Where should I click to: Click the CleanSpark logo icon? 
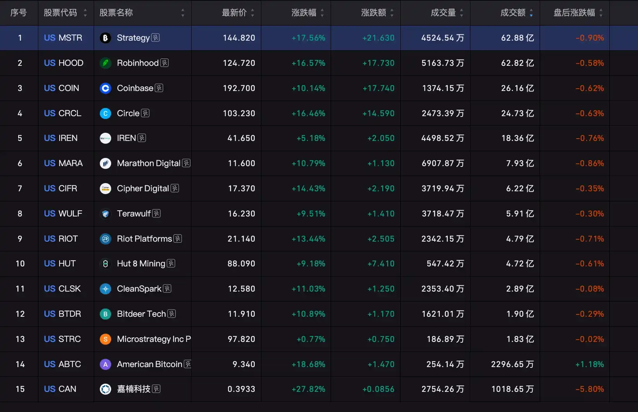coord(105,289)
